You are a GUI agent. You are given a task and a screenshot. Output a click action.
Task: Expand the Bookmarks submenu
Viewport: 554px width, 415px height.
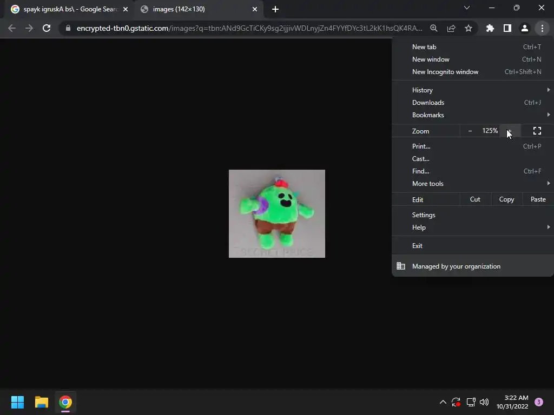pos(473,115)
